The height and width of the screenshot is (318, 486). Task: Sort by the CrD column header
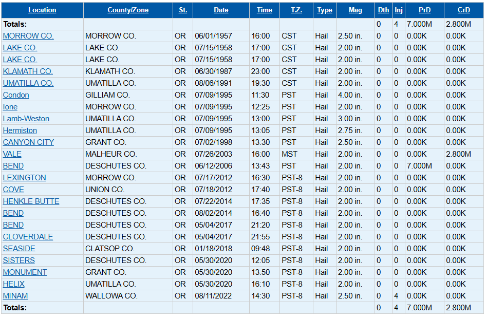tap(463, 10)
